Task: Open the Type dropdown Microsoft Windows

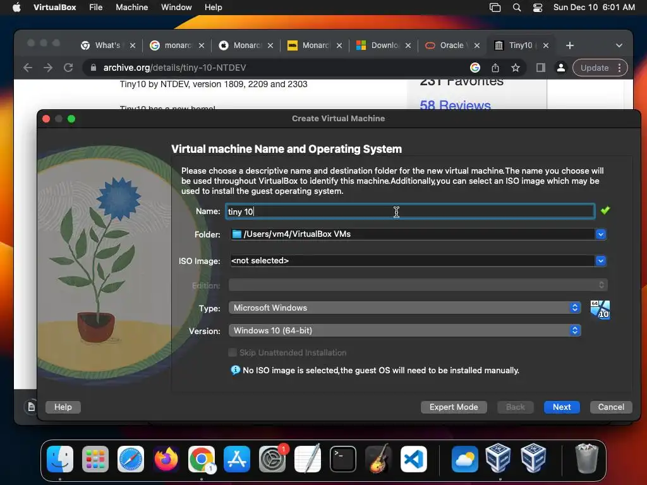Action: 405,308
